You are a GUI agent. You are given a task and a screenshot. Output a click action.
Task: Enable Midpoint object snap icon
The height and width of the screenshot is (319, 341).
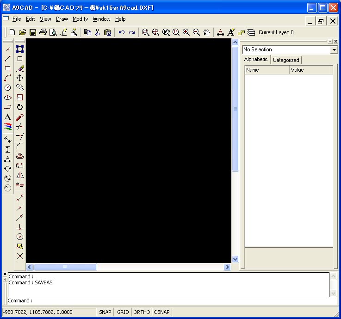click(20, 208)
